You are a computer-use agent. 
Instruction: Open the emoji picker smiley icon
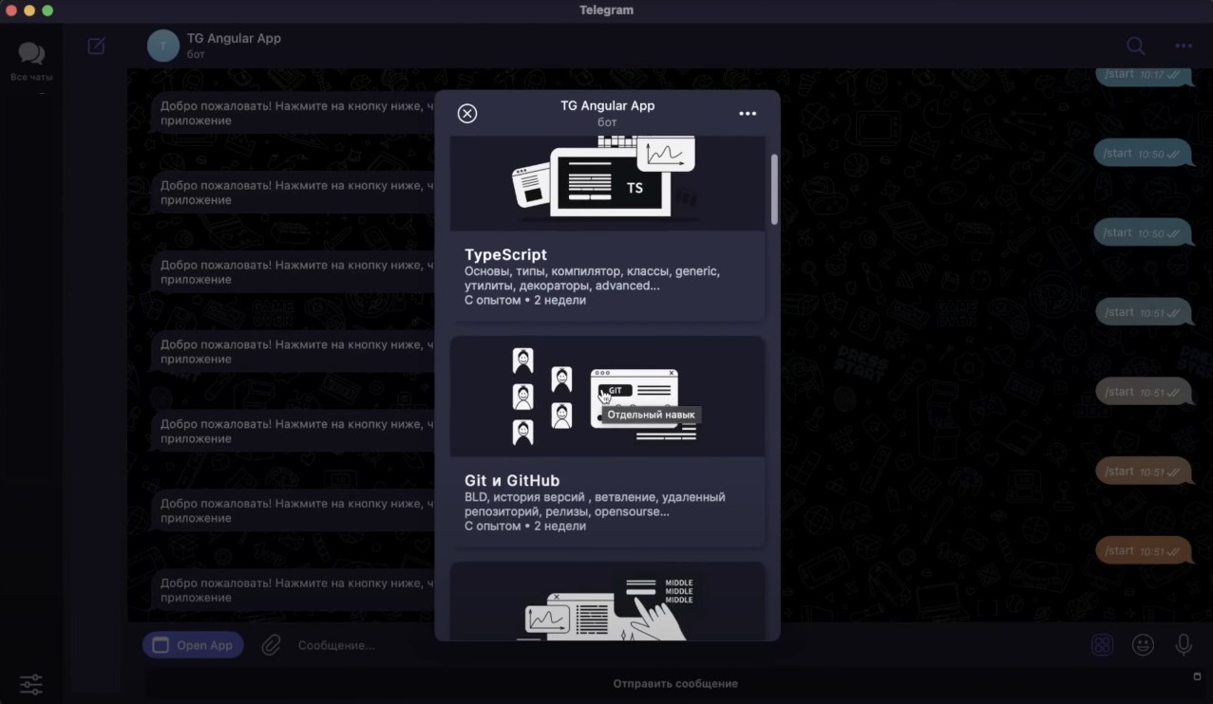click(1143, 645)
